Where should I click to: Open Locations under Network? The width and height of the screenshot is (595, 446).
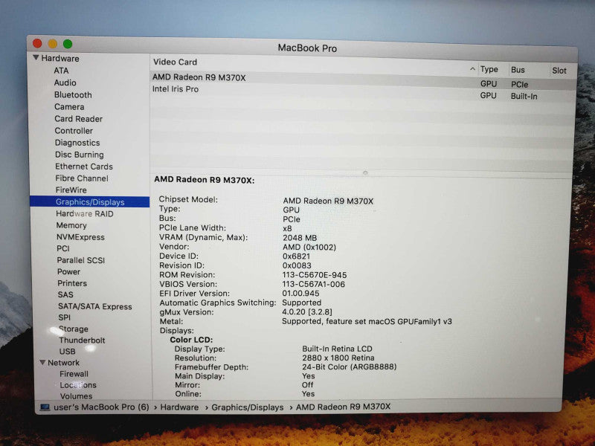point(78,385)
